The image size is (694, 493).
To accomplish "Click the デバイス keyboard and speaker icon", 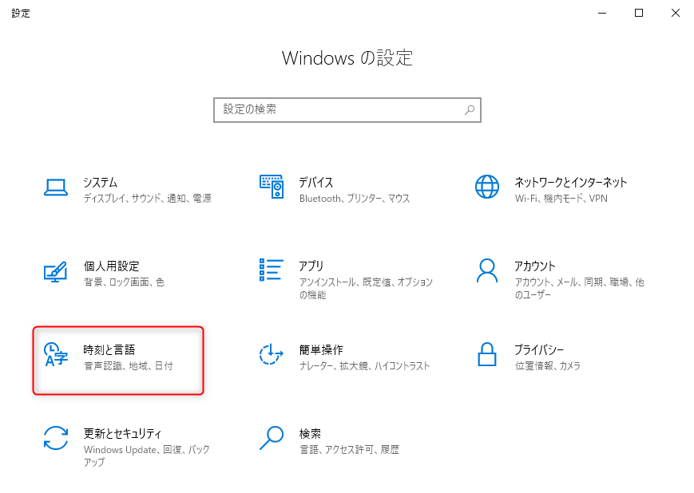I will pyautogui.click(x=272, y=187).
